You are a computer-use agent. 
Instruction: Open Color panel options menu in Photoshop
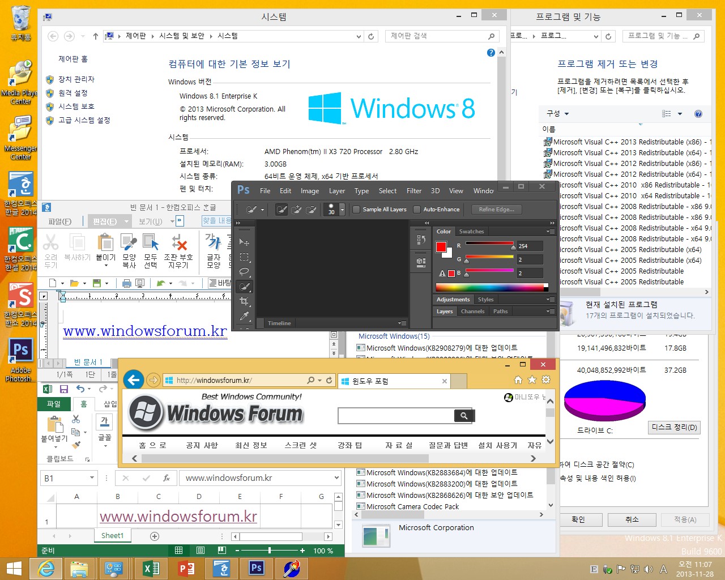tap(550, 232)
